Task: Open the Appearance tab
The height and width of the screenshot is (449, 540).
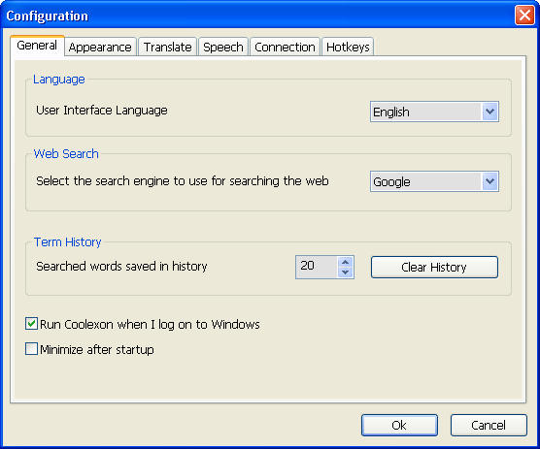Action: 100,47
